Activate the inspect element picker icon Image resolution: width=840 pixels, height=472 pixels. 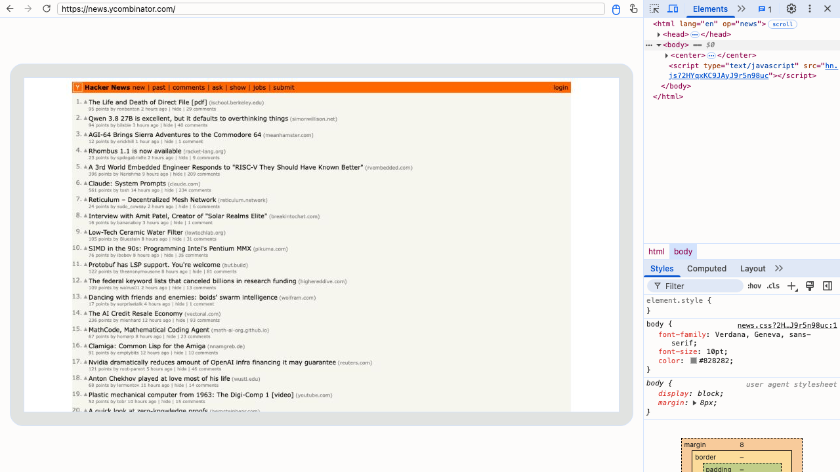coord(654,9)
